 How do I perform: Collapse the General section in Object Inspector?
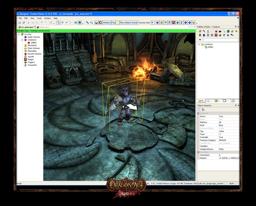198,113
